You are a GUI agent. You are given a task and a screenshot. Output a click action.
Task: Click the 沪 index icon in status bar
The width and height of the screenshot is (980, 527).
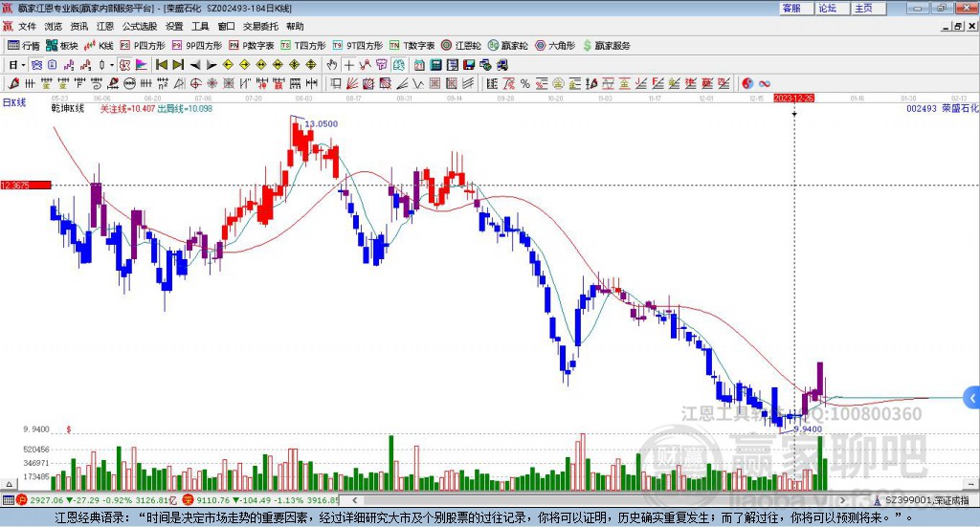pyautogui.click(x=22, y=500)
